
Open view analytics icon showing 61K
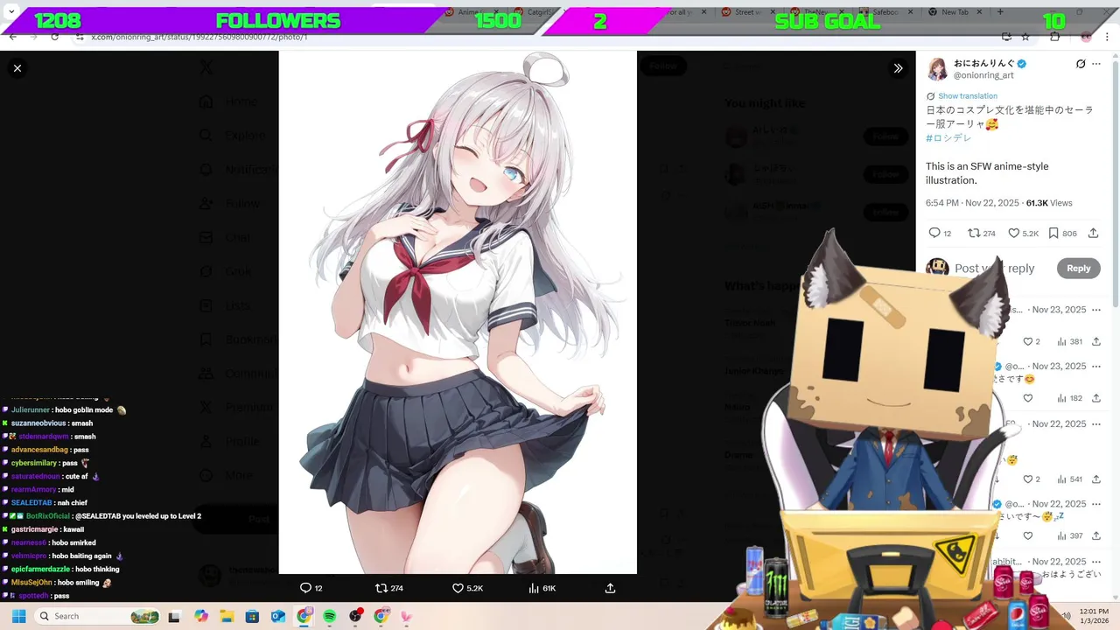click(542, 588)
